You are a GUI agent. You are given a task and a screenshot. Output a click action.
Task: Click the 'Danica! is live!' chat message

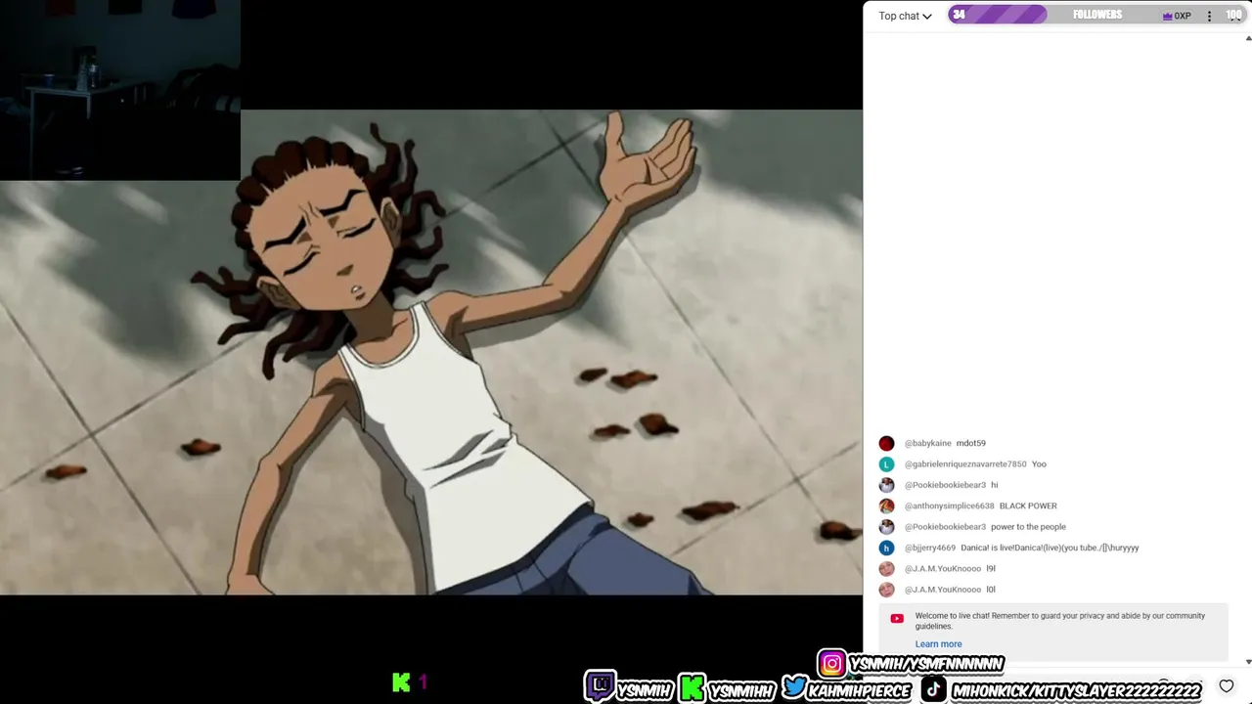(1050, 548)
